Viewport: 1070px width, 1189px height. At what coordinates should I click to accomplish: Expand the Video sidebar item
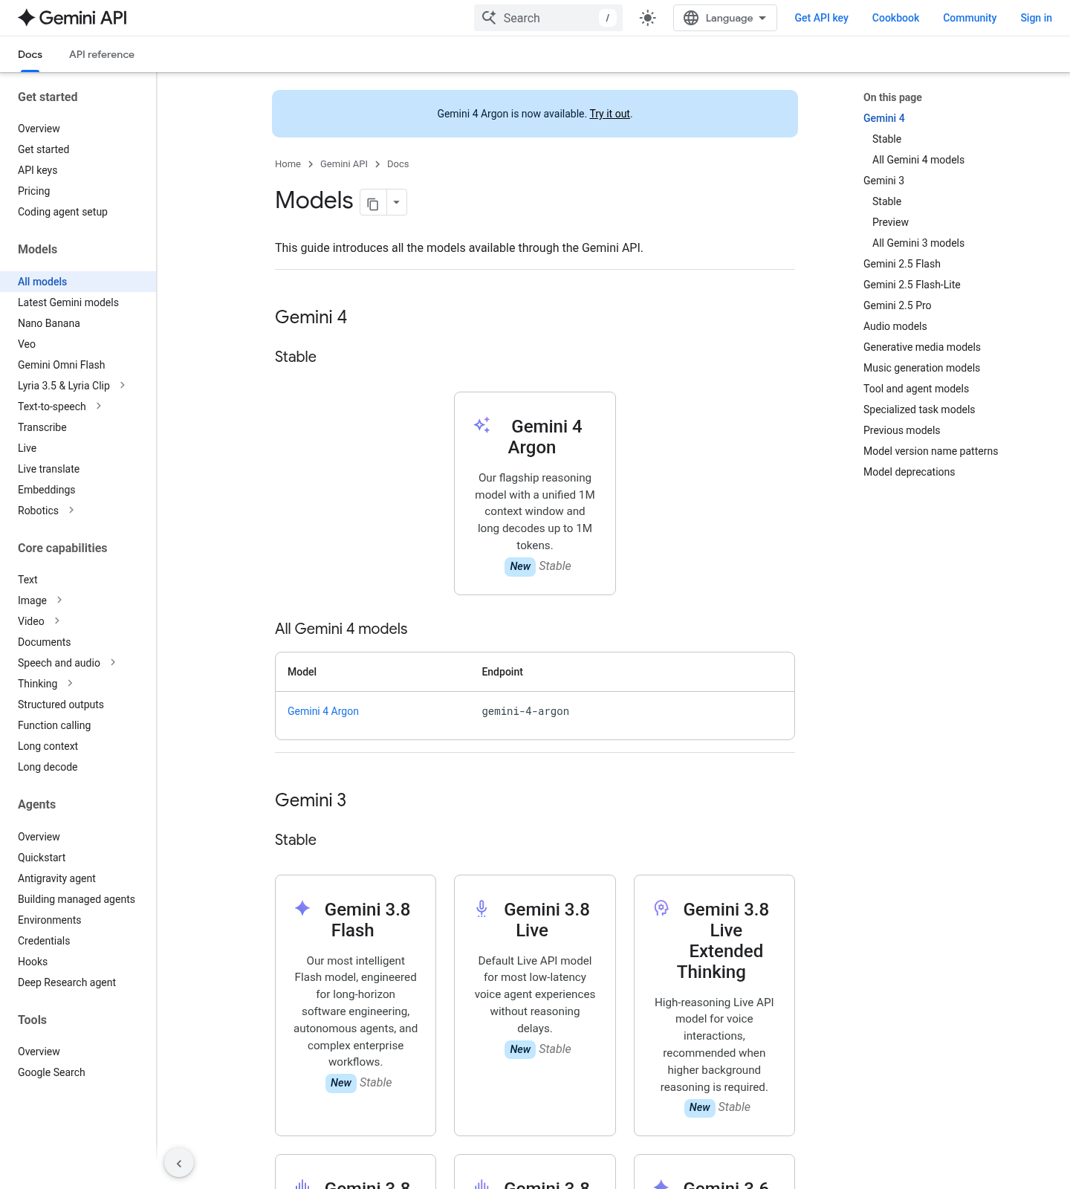pos(57,621)
